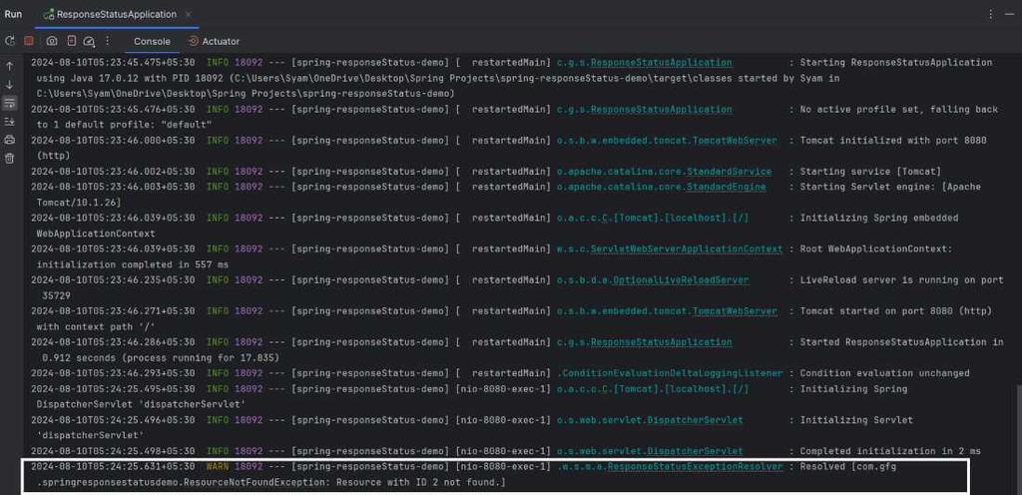Click text 'Condition evaluation unchanged'

pos(884,373)
